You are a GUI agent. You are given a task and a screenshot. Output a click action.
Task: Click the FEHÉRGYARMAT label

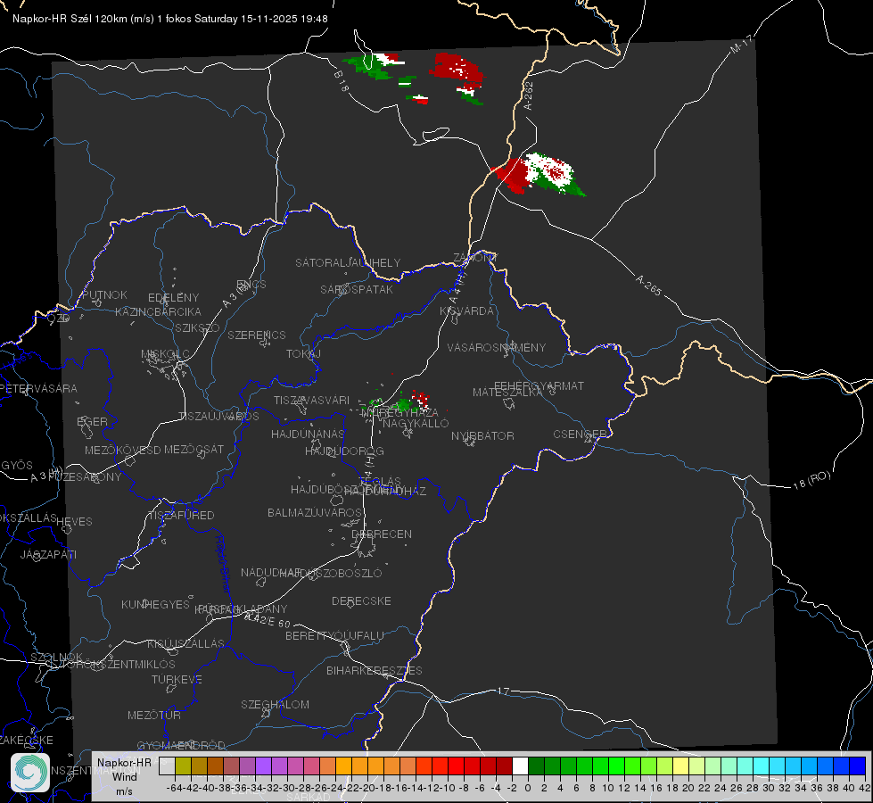click(539, 385)
